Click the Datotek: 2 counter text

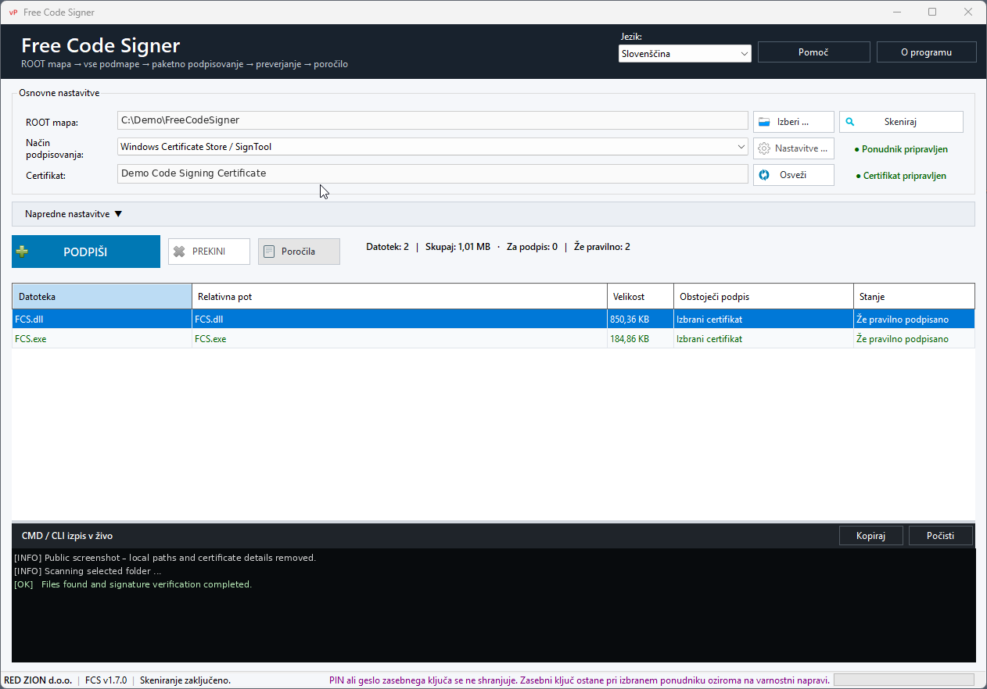click(387, 247)
